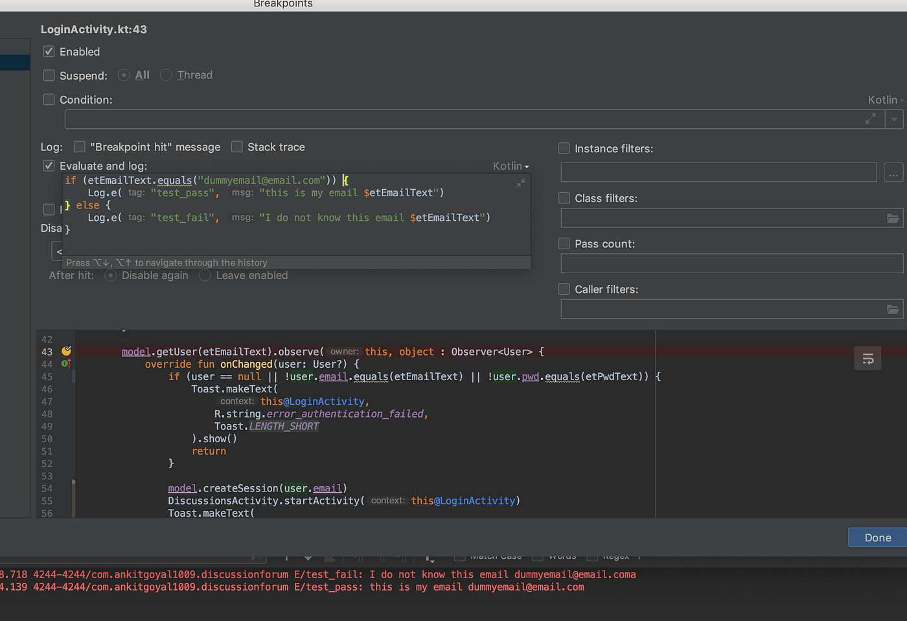The image size is (907, 621).
Task: Browse classes with Class filters folder icon
Action: pyautogui.click(x=893, y=218)
